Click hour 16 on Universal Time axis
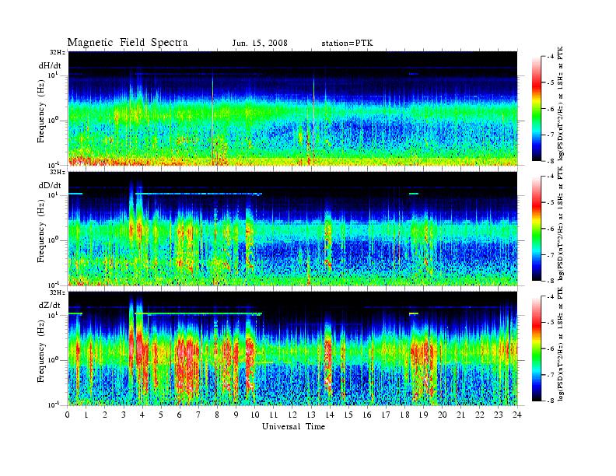Screen dimensions: 616x476 click(367, 415)
